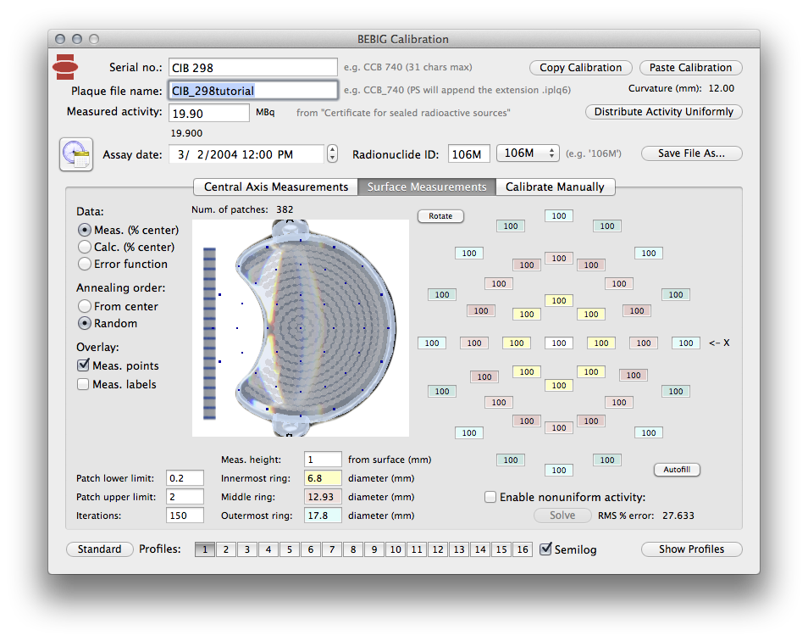
Task: Click the calendar icon beside Assay date
Action: [x=75, y=154]
